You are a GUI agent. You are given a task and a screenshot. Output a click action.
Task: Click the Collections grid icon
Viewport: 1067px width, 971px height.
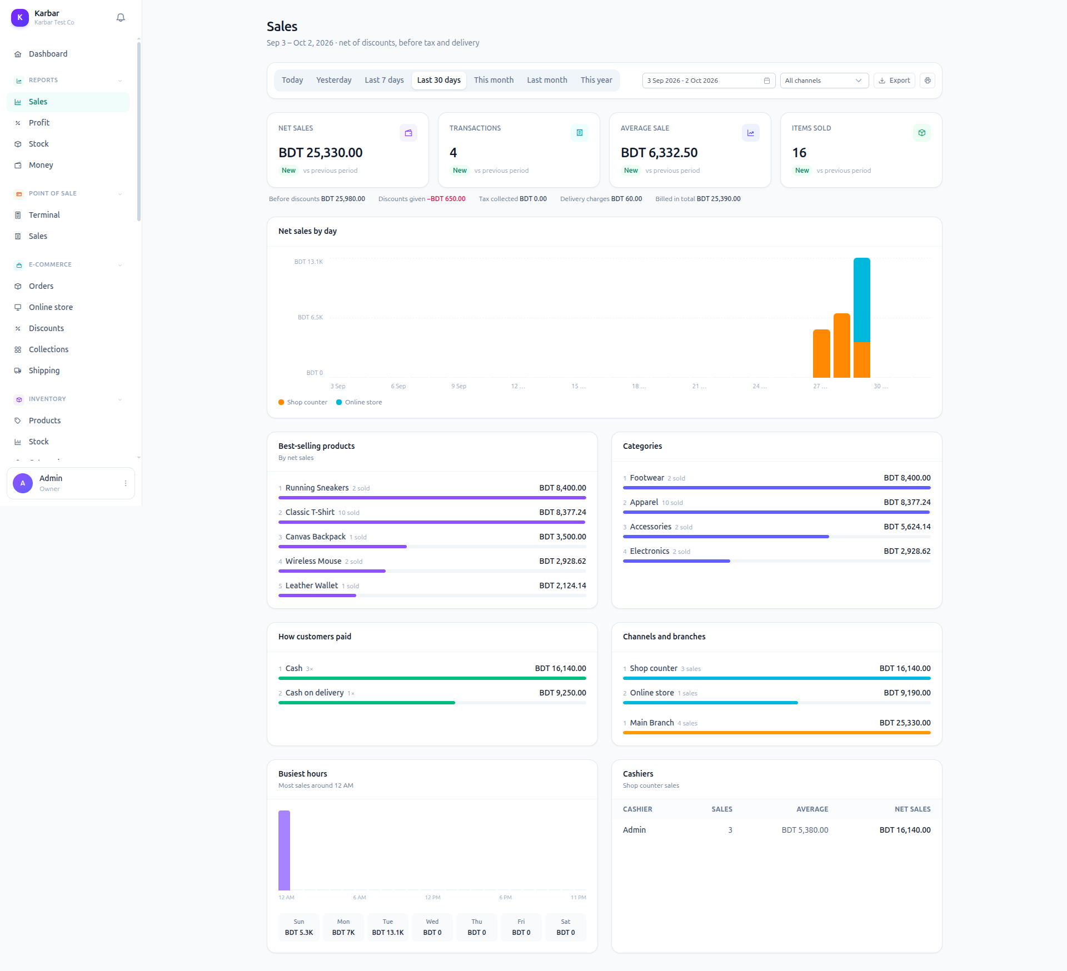coord(18,349)
